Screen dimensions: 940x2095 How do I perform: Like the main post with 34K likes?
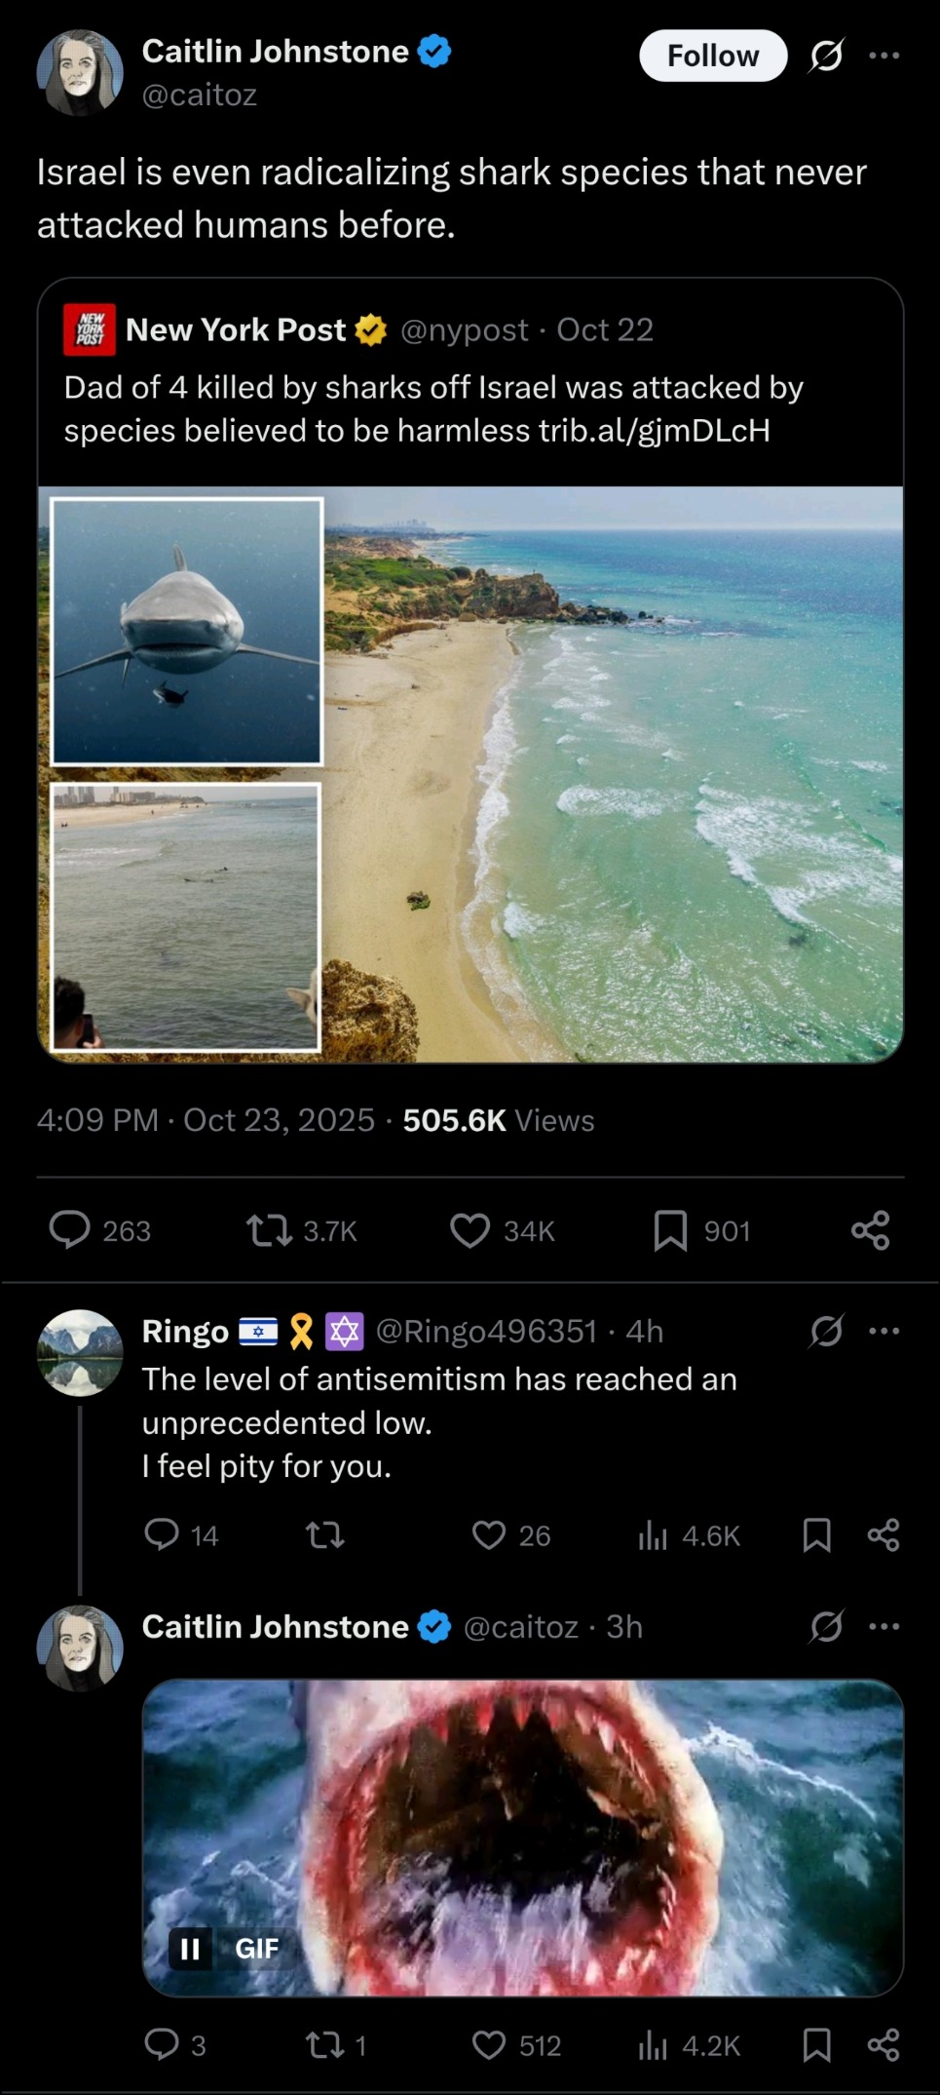(470, 1230)
